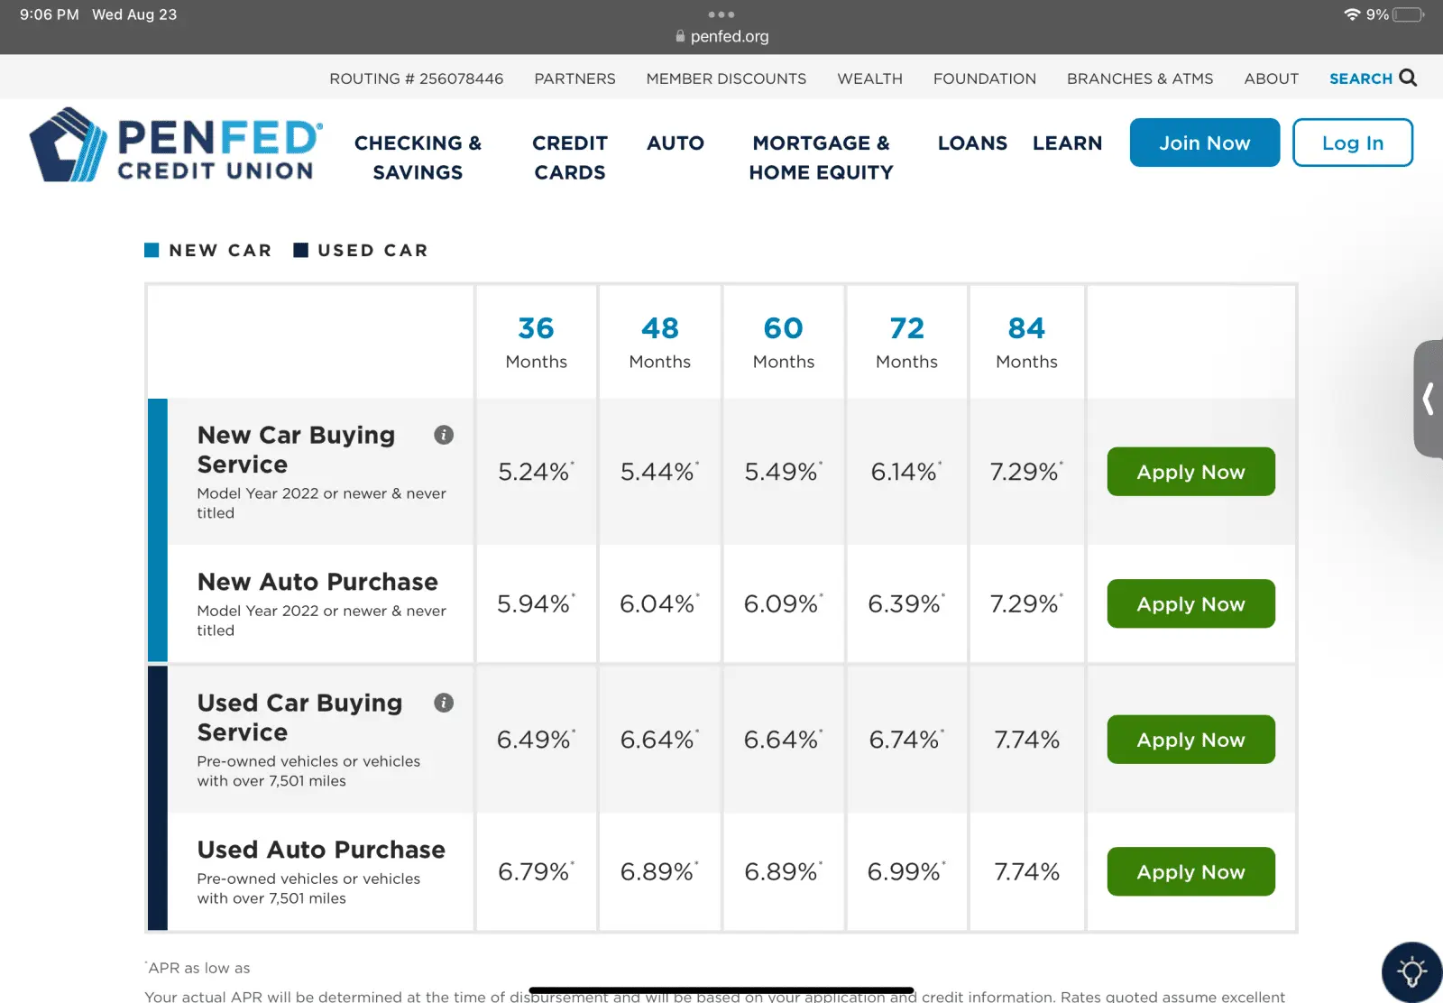Screen dimensions: 1443x1003
Task: Expand the side panel arrow handle
Action: point(1429,399)
